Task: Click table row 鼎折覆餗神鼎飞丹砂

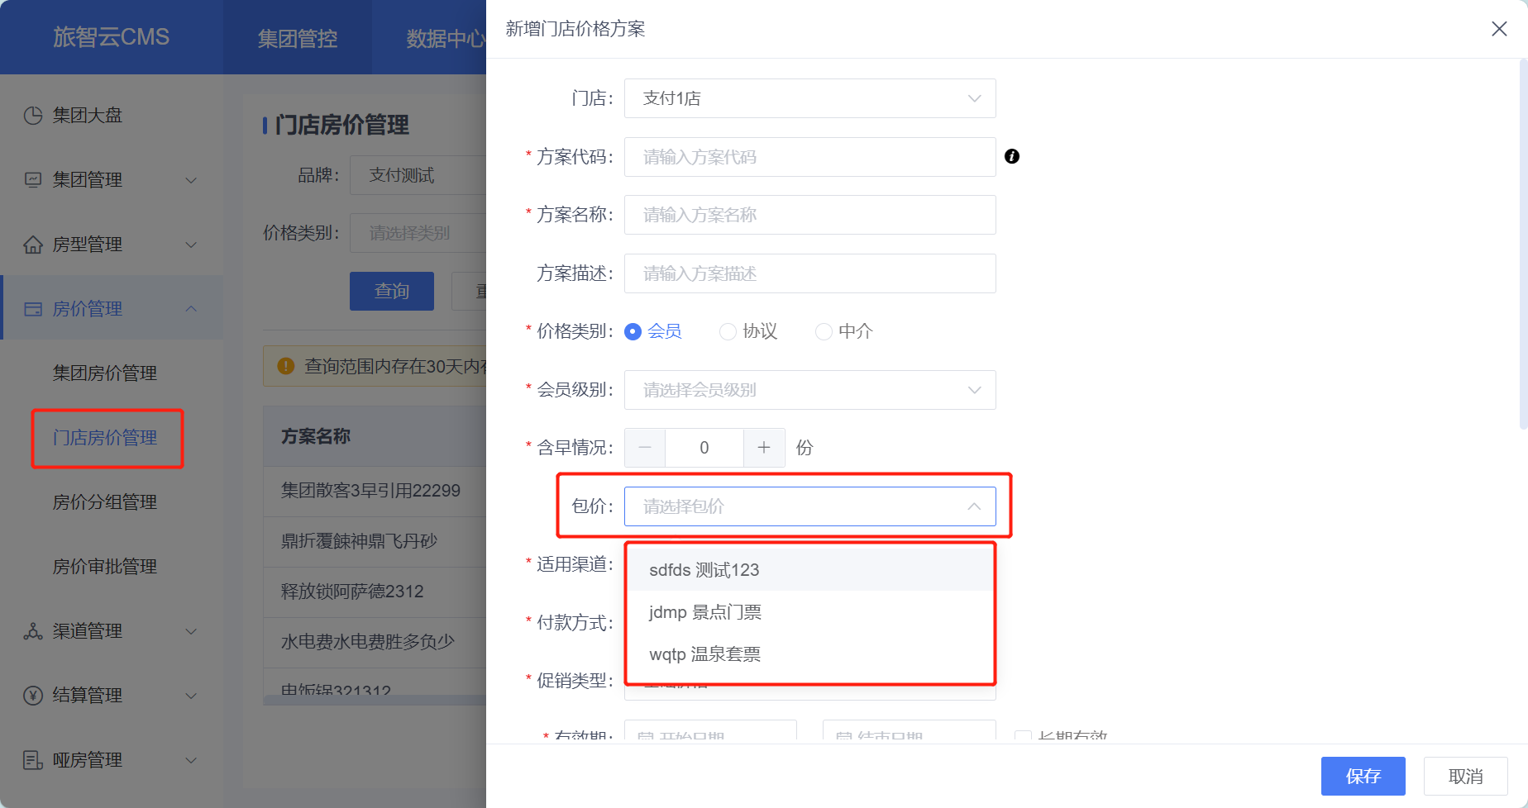Action: (375, 541)
